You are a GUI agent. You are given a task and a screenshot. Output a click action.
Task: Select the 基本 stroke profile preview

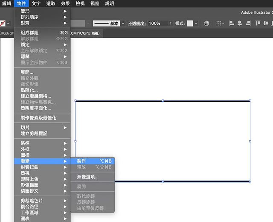pyautogui.click(x=106, y=24)
